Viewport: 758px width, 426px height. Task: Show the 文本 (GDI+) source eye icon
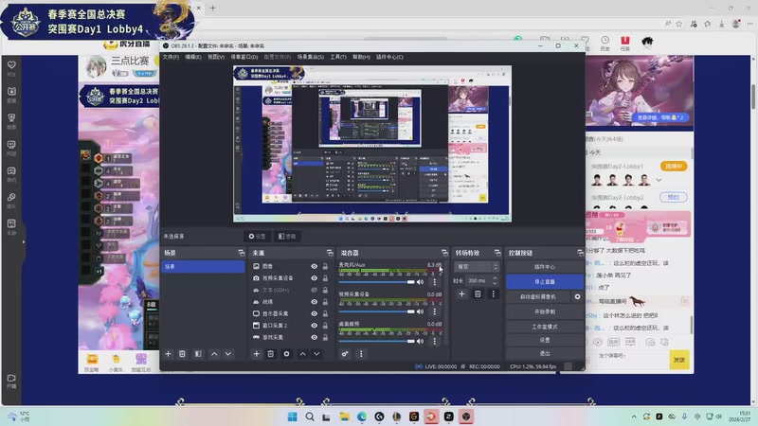pyautogui.click(x=315, y=291)
